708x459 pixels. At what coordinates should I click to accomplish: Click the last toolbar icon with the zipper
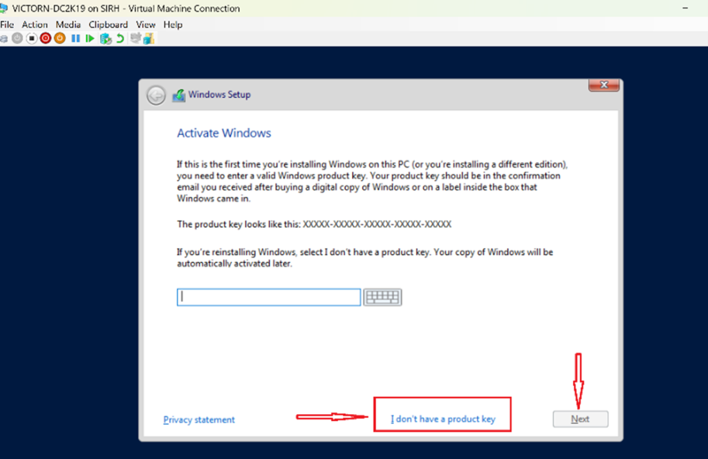149,39
